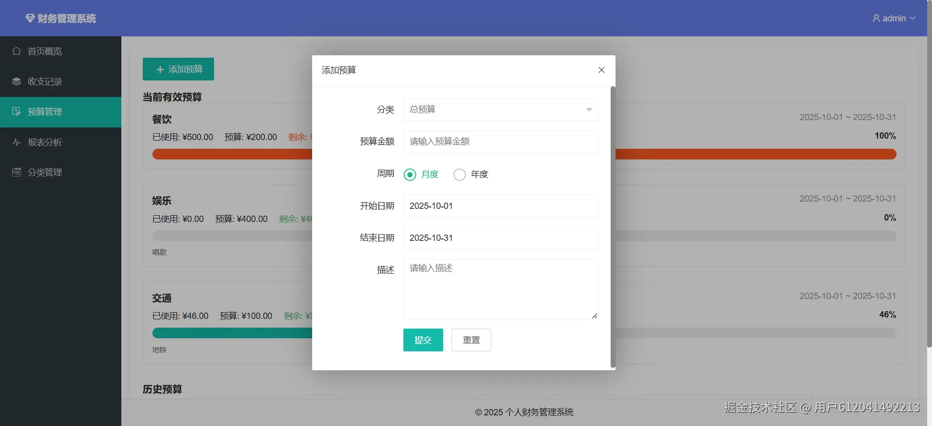Click the home icon beside 首页概览

[17, 51]
